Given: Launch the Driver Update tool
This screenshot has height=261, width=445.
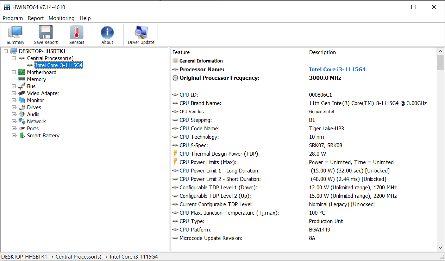Looking at the screenshot, I should point(141,33).
